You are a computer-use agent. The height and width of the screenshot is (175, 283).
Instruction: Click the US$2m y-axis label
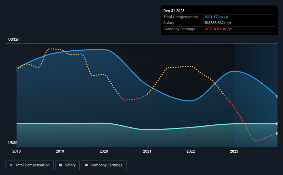coord(14,40)
